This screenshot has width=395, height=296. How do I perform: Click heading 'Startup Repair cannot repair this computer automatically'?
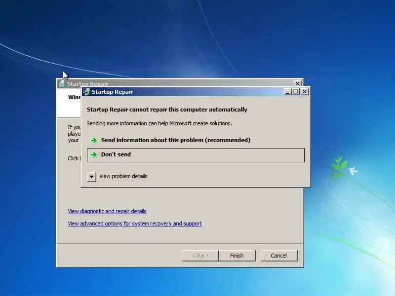(167, 110)
